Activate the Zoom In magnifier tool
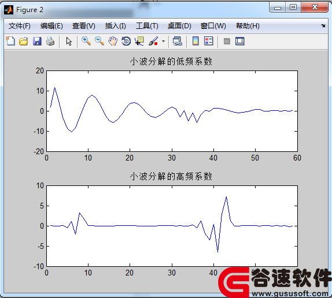Image resolution: width=332 pixels, height=298 pixels. tap(86, 41)
